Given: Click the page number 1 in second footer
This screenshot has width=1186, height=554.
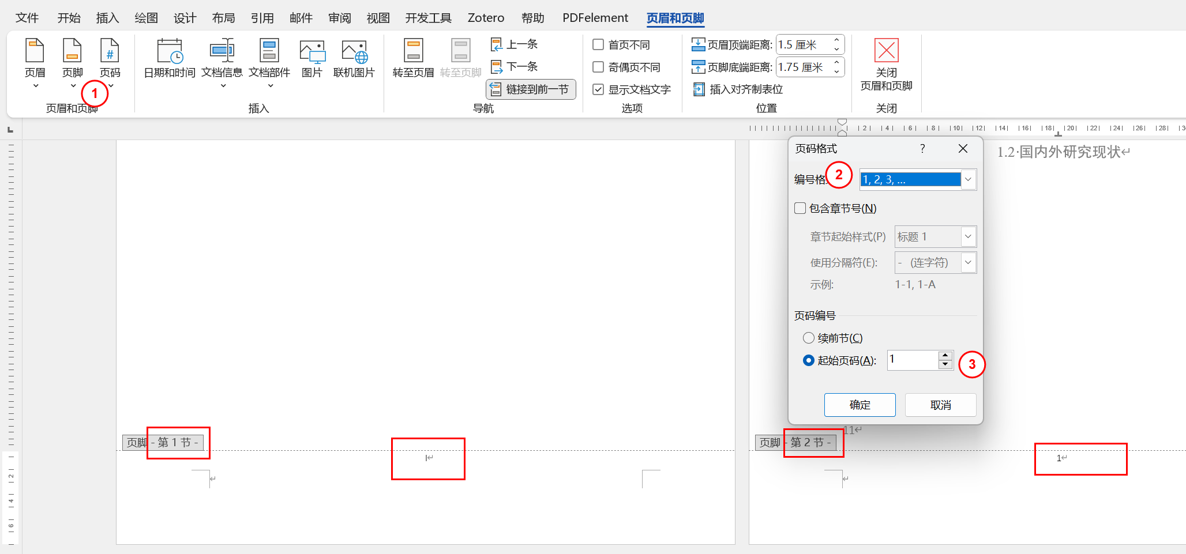Looking at the screenshot, I should [x=1059, y=458].
